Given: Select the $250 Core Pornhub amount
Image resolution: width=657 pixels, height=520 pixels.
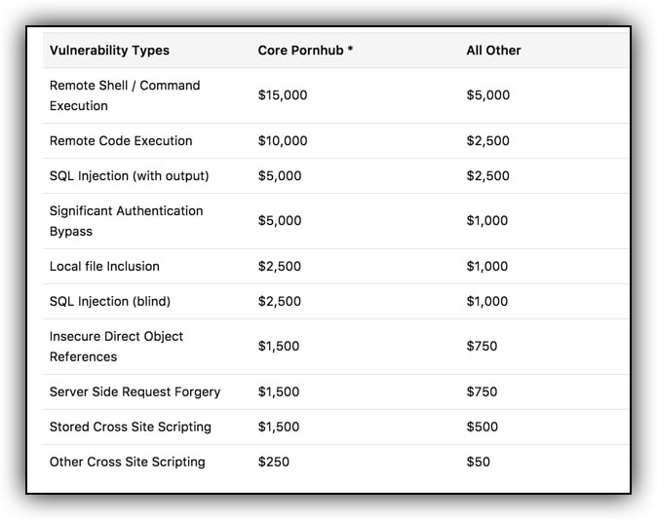Looking at the screenshot, I should click(274, 462).
